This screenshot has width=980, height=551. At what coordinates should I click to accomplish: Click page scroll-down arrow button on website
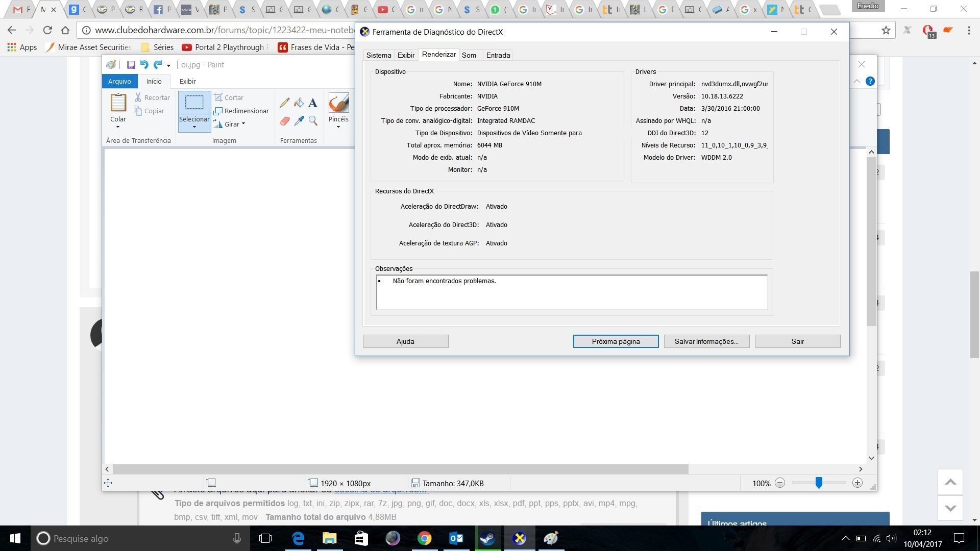[x=950, y=508]
